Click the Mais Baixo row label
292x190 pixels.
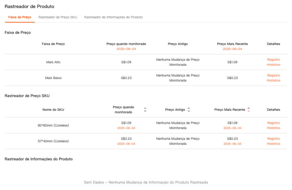click(53, 78)
